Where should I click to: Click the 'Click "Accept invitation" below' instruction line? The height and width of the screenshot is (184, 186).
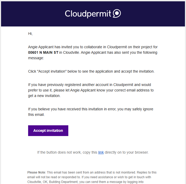pyautogui.click(x=91, y=71)
